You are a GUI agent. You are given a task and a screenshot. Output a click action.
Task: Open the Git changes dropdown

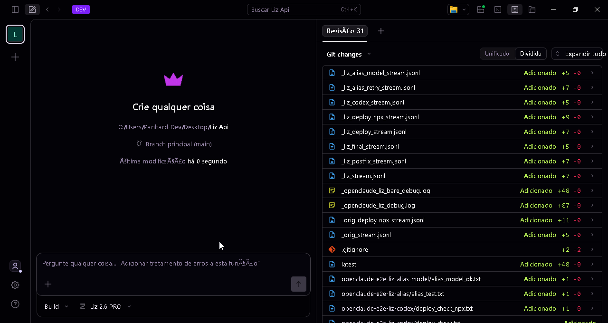[x=349, y=54]
